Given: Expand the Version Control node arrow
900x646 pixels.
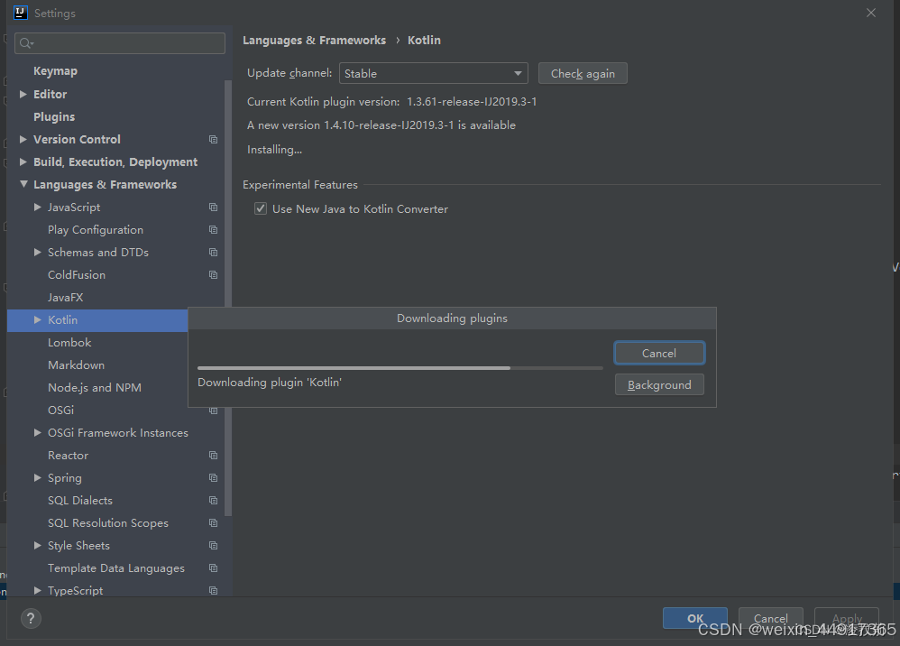Looking at the screenshot, I should click(23, 140).
